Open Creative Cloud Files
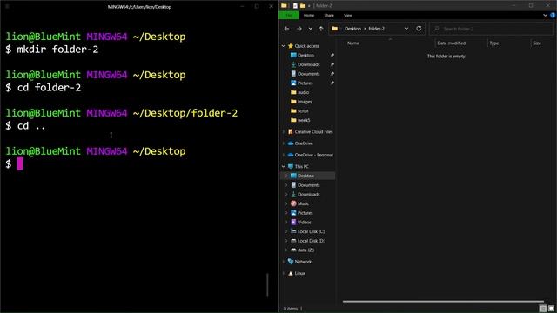 [x=313, y=131]
